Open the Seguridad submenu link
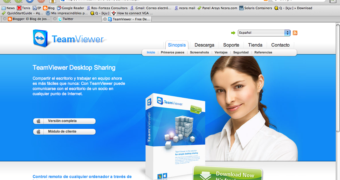 241,52
